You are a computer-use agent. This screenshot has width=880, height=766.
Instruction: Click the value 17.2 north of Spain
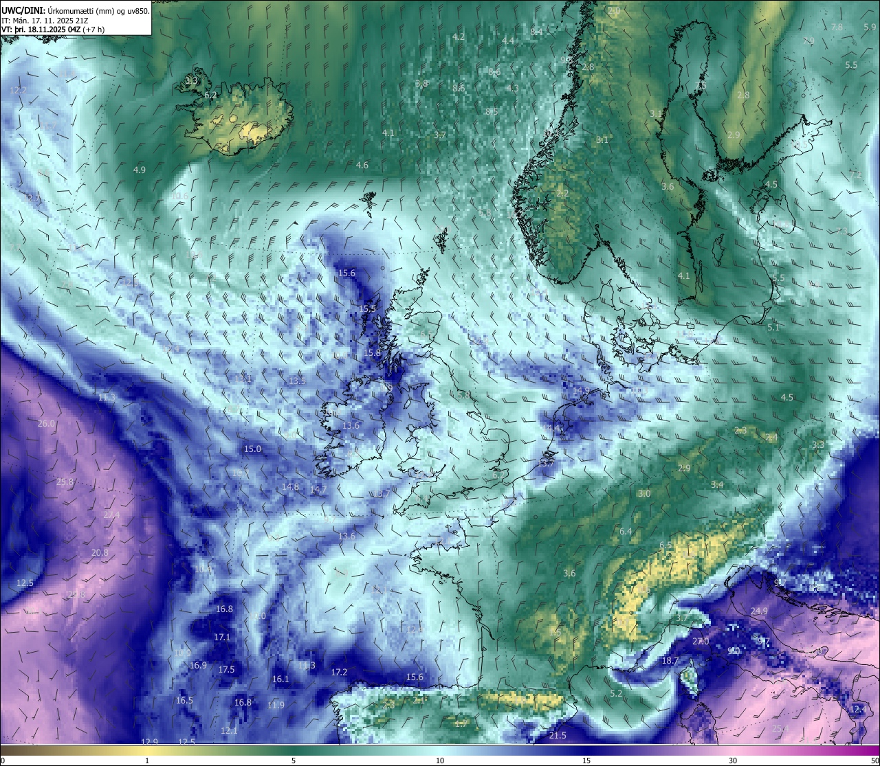tap(340, 673)
